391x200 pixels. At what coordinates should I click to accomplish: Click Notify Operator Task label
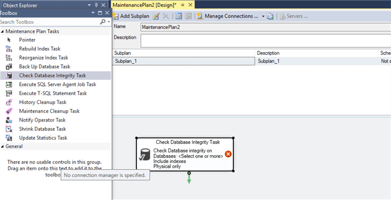(43, 120)
